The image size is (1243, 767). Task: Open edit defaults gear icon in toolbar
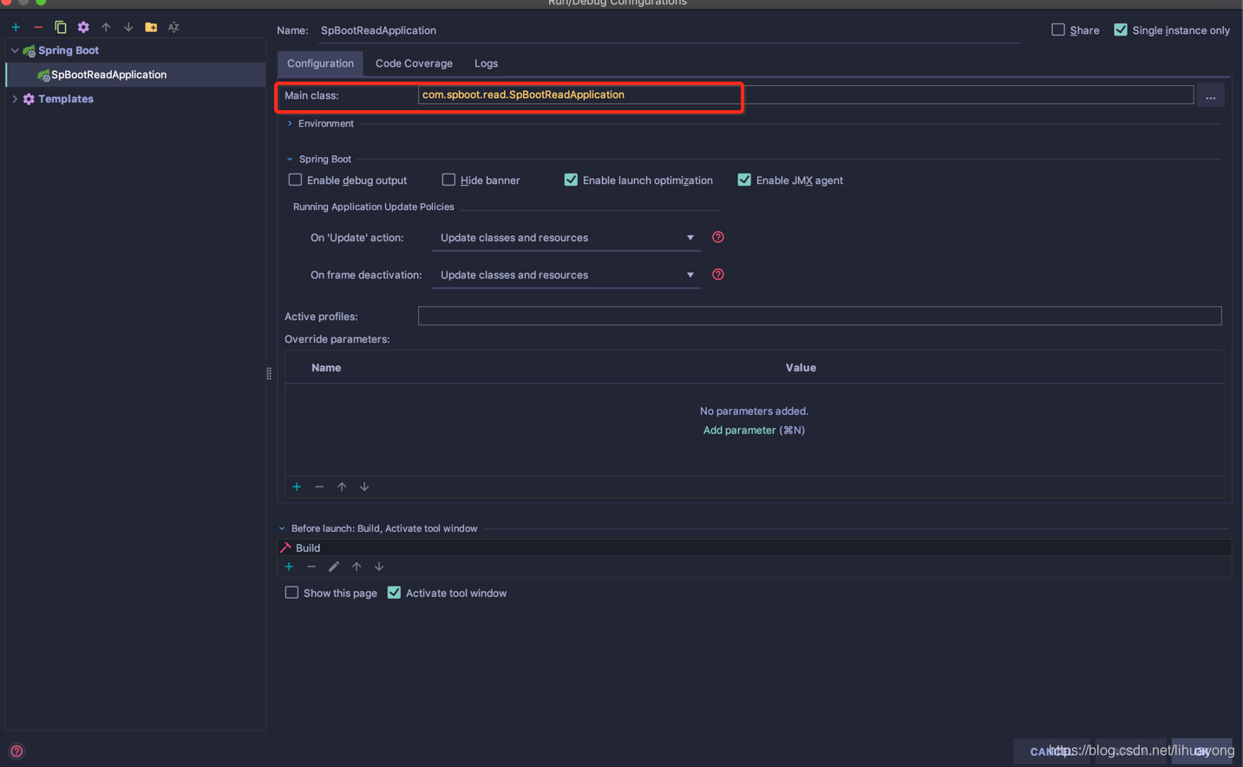[x=83, y=27]
